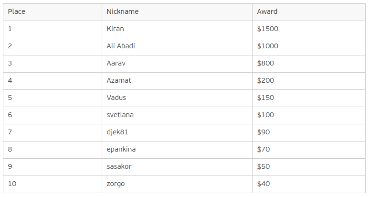This screenshot has height=197, width=369.
Task: Select the Kiran nickname cell
Action: (177, 29)
